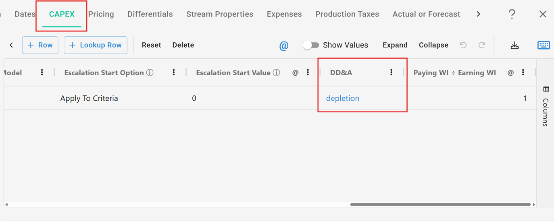Click the redo arrow icon
Image resolution: width=554 pixels, height=221 pixels.
tap(482, 45)
